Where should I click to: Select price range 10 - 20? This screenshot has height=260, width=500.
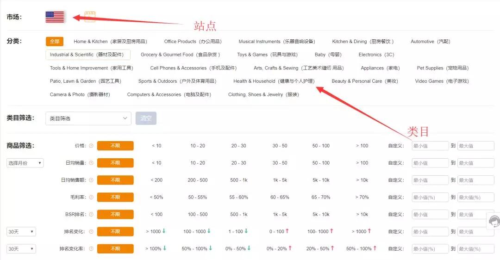(198, 146)
